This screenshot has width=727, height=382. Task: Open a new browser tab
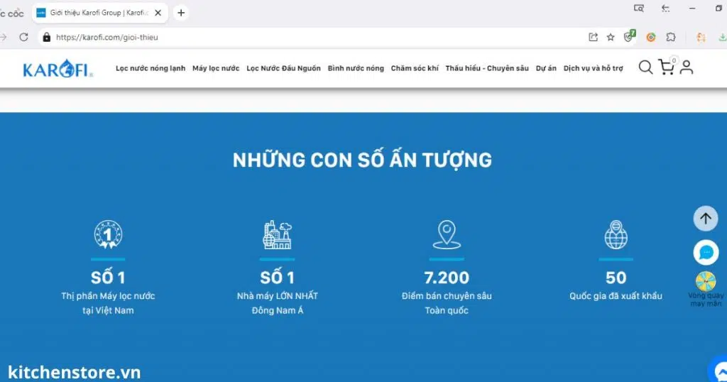coord(181,13)
